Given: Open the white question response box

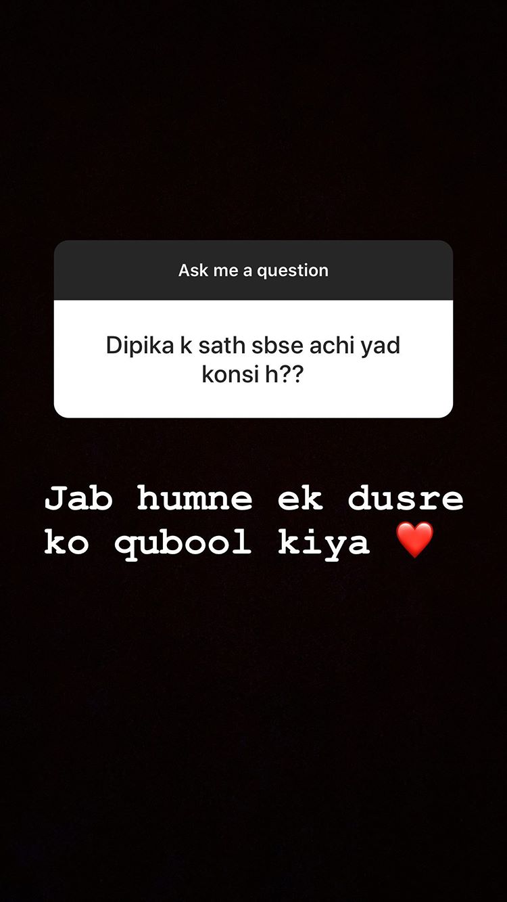Looking at the screenshot, I should pyautogui.click(x=254, y=359).
